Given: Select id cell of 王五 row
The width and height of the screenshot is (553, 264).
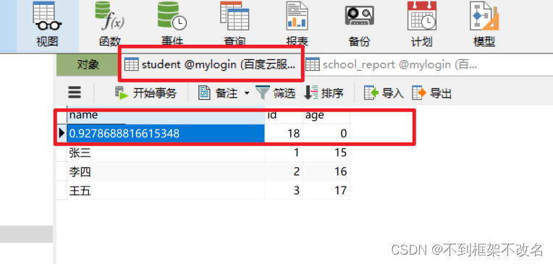Looking at the screenshot, I should (x=284, y=190).
